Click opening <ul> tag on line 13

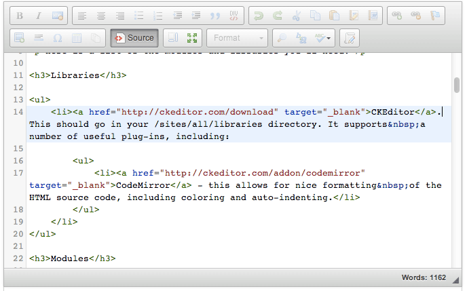[40, 100]
